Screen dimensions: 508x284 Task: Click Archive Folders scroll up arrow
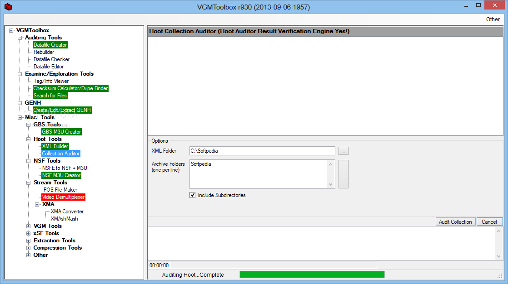(330, 164)
